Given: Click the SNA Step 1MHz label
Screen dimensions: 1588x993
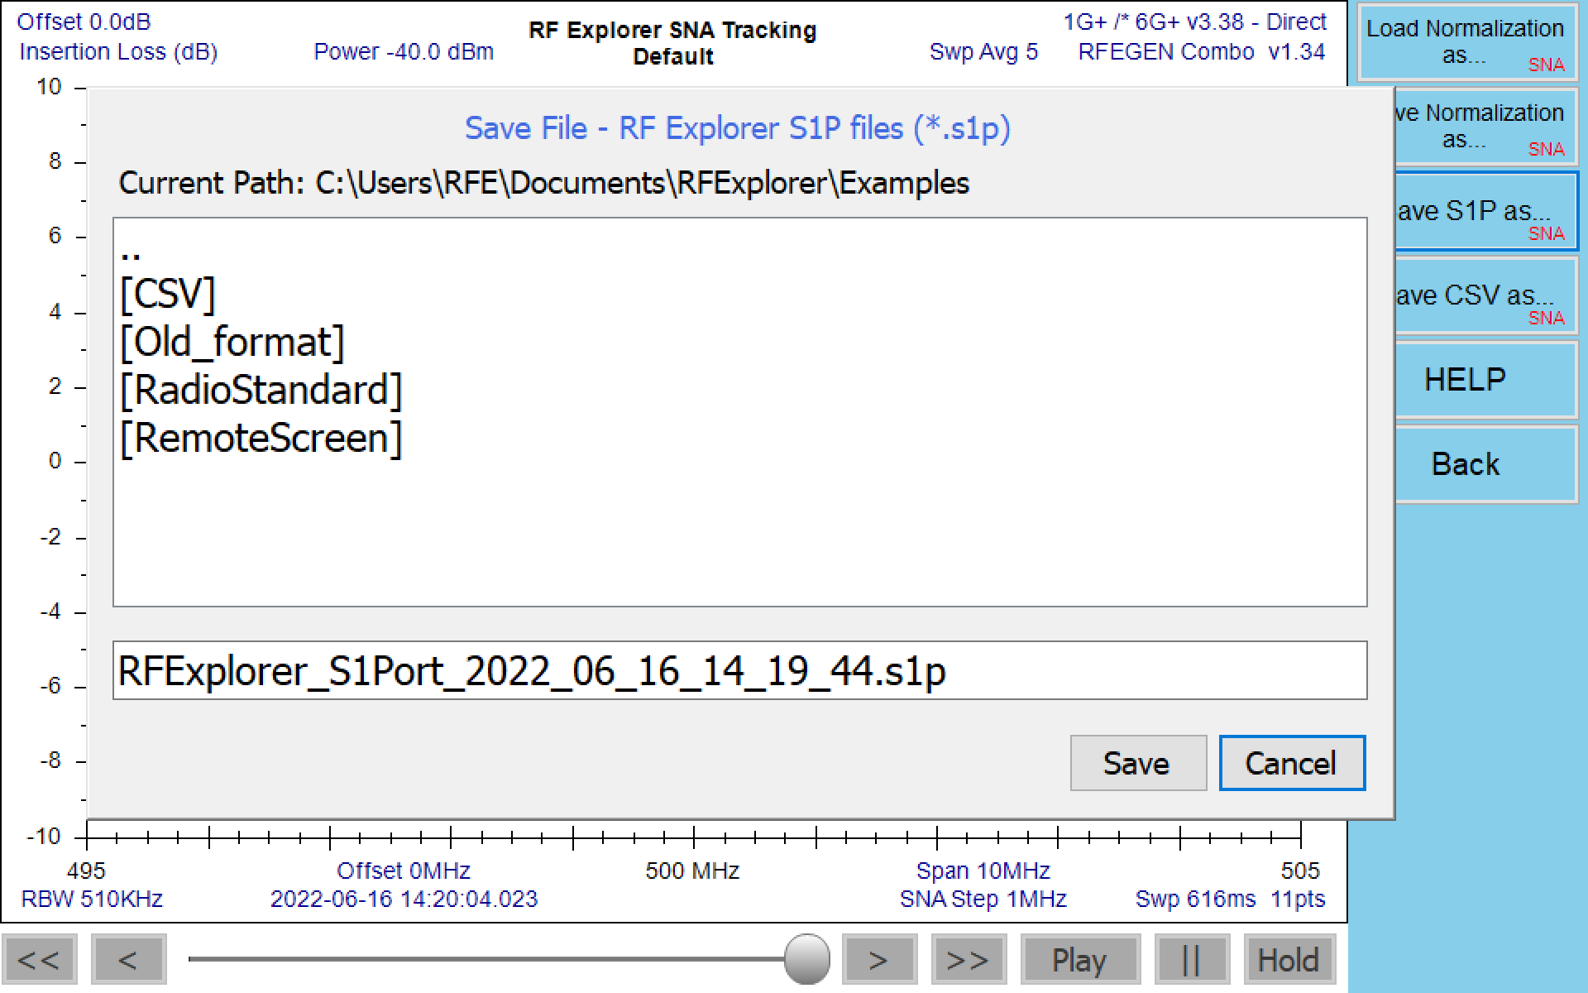Looking at the screenshot, I should pos(983,899).
